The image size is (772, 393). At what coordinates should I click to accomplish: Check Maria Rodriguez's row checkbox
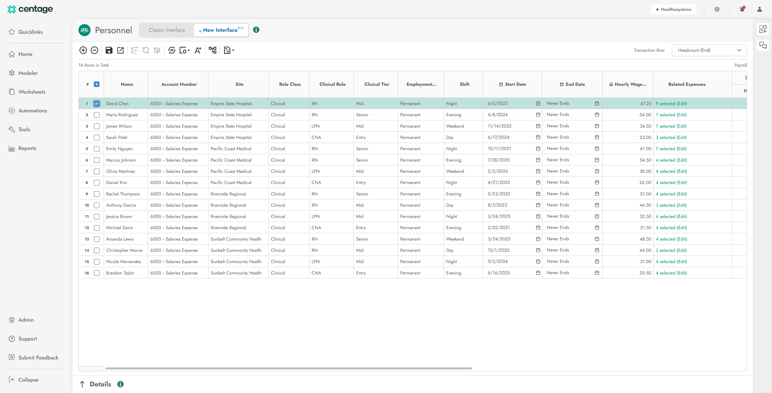(96, 115)
